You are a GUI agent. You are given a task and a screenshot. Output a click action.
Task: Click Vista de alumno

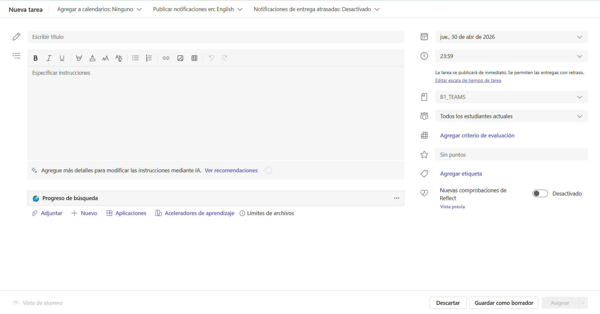coord(38,303)
